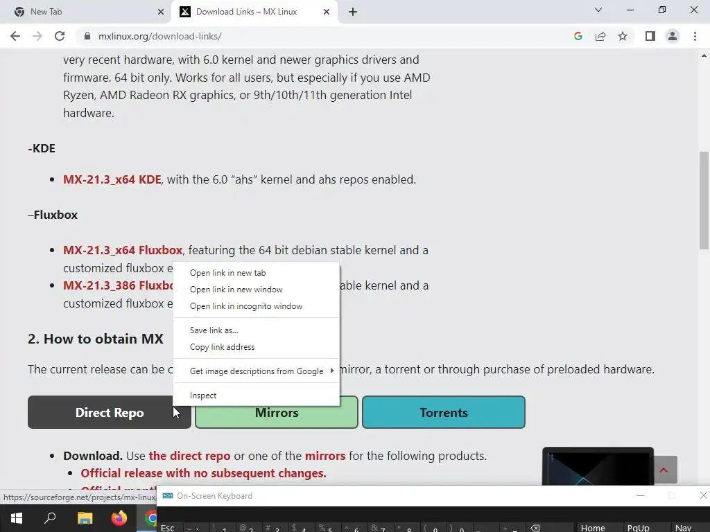Screen dimensions: 710x532
Task: Open the Windows Start menu
Action: (x=17, y=518)
